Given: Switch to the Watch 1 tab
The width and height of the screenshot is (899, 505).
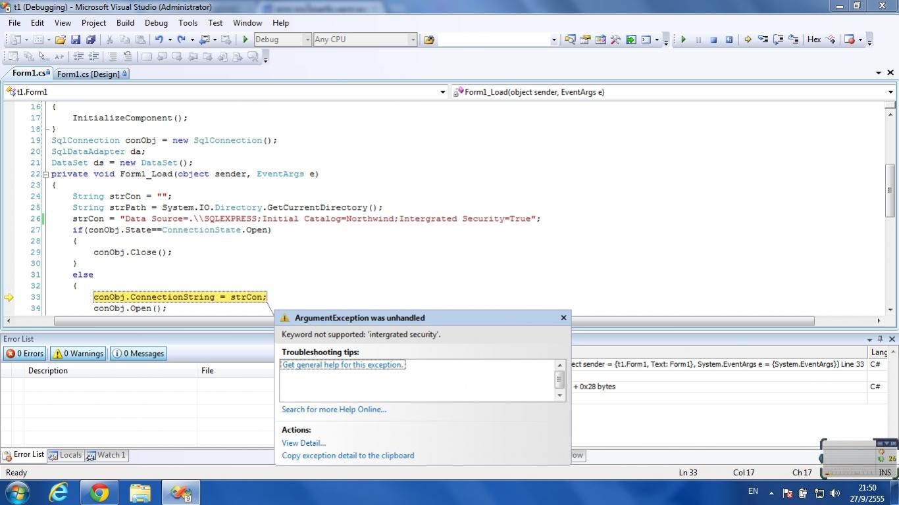Looking at the screenshot, I should point(106,455).
